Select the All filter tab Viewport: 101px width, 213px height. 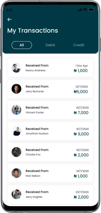click(x=22, y=45)
